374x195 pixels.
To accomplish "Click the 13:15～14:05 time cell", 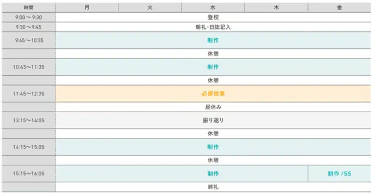I will coord(28,121).
